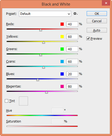112x136 pixels.
Task: Enable the Tint checkbox
Action: click(6, 101)
